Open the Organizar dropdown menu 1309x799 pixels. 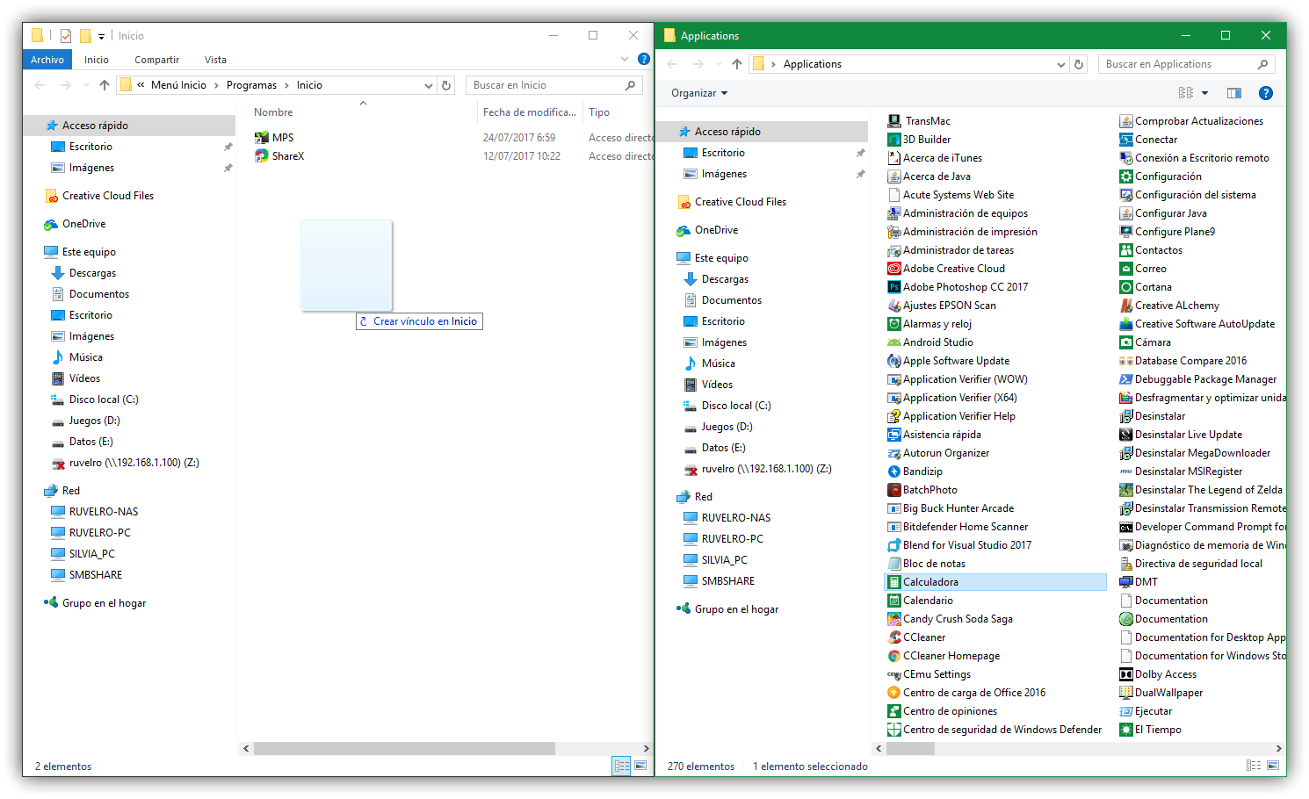pos(699,93)
